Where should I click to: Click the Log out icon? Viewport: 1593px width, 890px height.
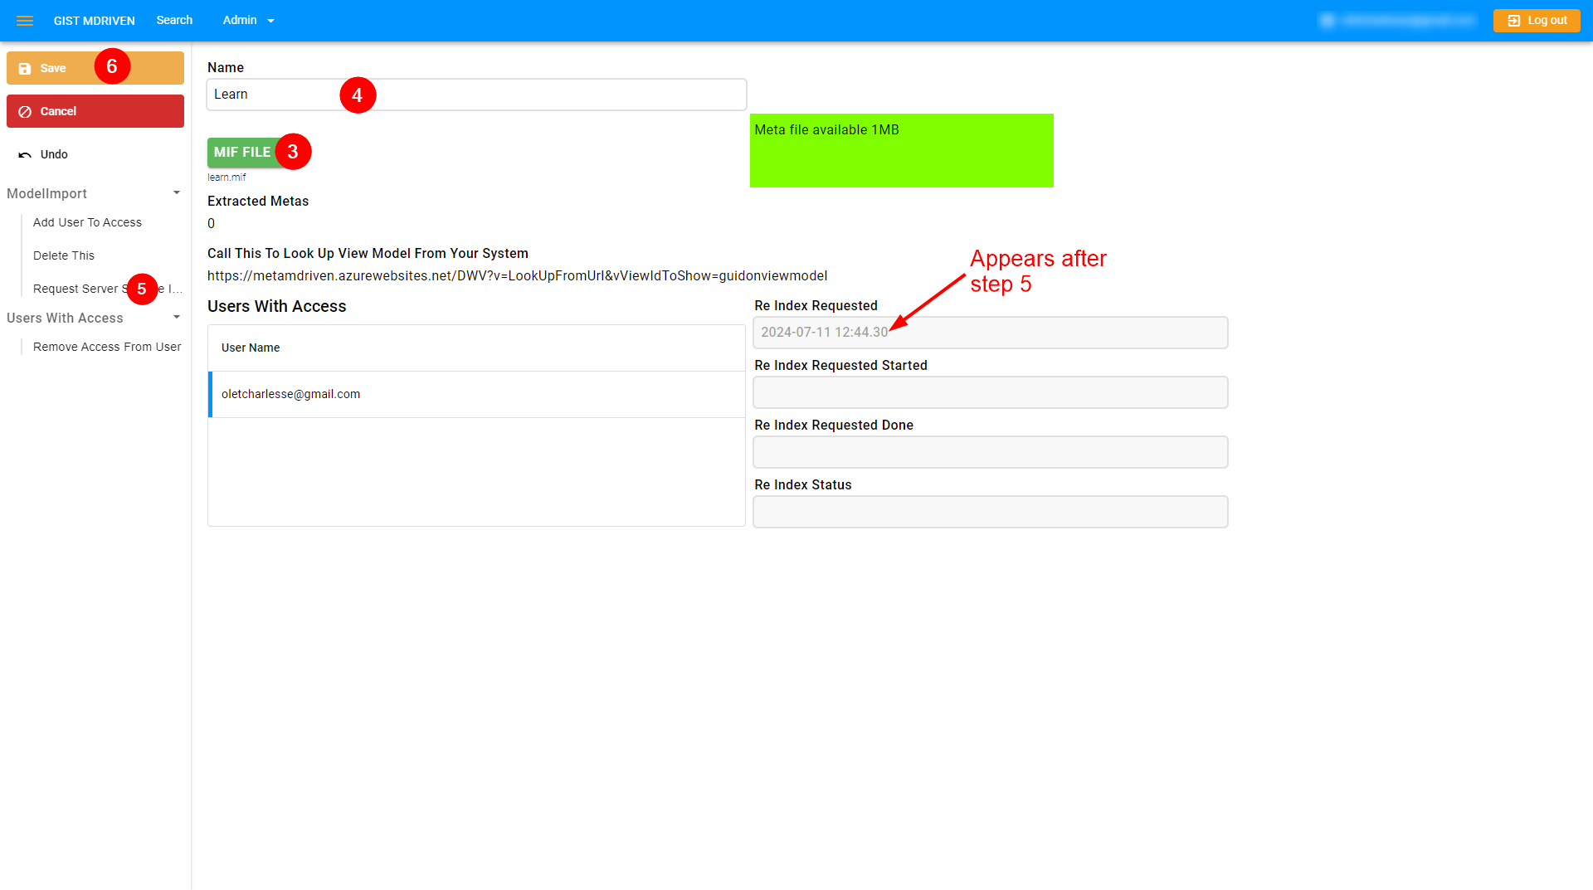[1514, 21]
